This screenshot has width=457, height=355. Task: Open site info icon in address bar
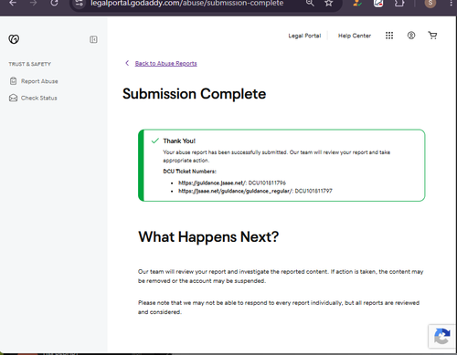[80, 3]
